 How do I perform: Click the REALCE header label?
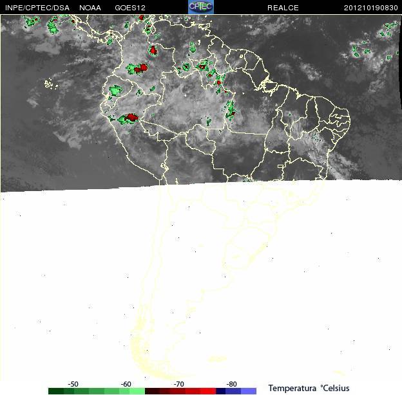pos(283,8)
